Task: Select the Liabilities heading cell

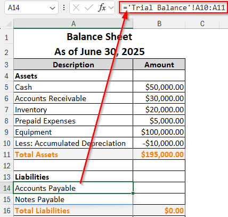Action: [74, 177]
